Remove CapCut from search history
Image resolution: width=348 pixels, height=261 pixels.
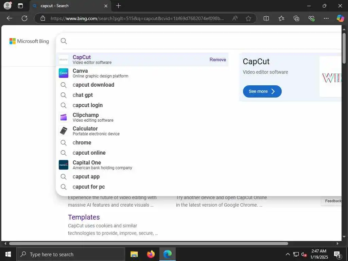(x=218, y=59)
